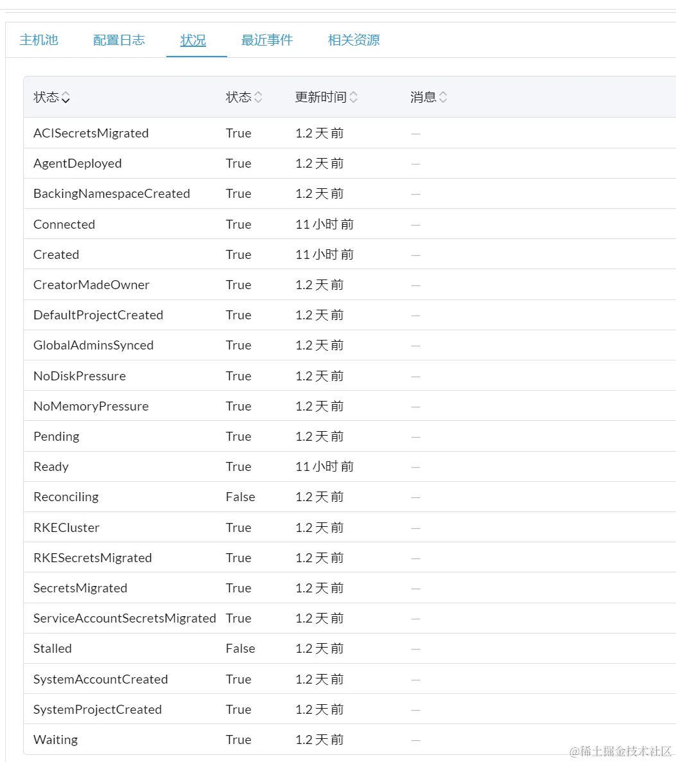Click the GlobalAdminsSynced row label
This screenshot has width=676, height=762.
93,345
